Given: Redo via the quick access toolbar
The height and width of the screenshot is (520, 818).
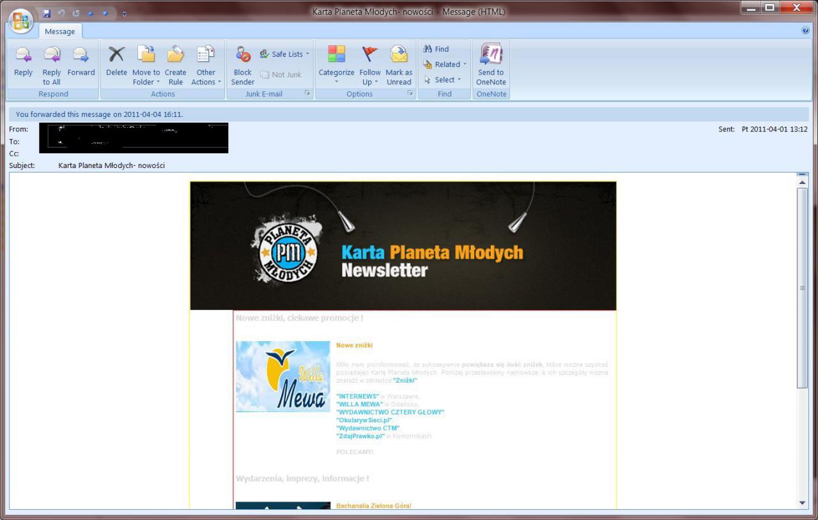Looking at the screenshot, I should [x=76, y=13].
